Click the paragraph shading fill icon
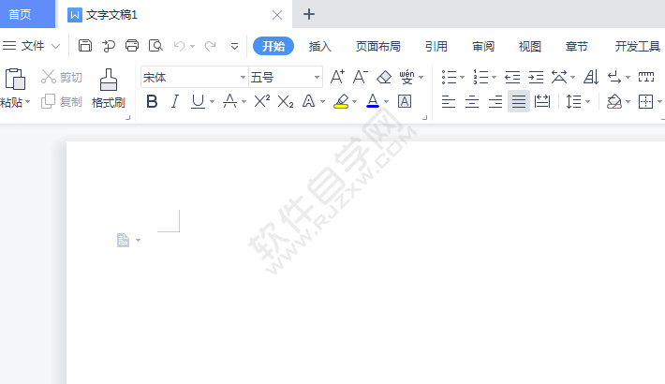Viewport: 665px width, 384px height. click(x=614, y=101)
